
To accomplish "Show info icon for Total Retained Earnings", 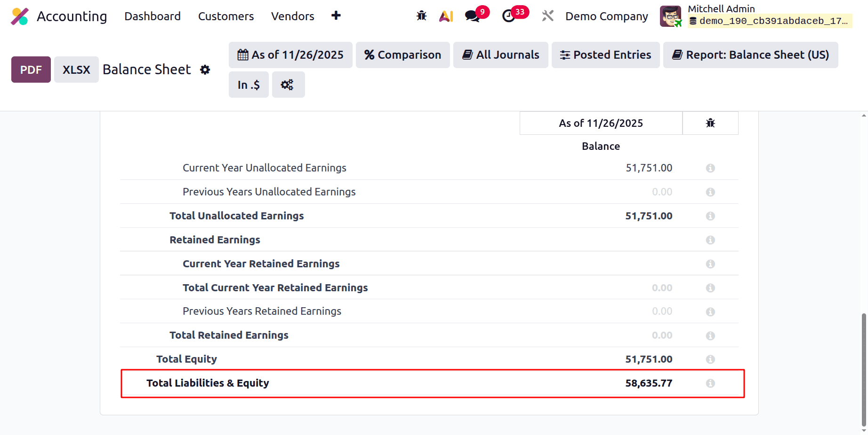I will [x=710, y=336].
